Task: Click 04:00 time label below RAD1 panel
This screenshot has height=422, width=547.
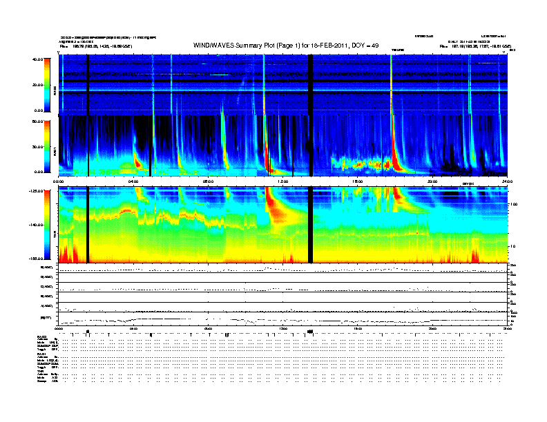Action: (133, 181)
